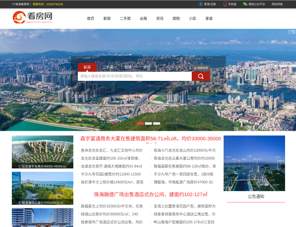The image size is (296, 227).
Task: Open 新房 in main navigation
Action: [x=107, y=19]
